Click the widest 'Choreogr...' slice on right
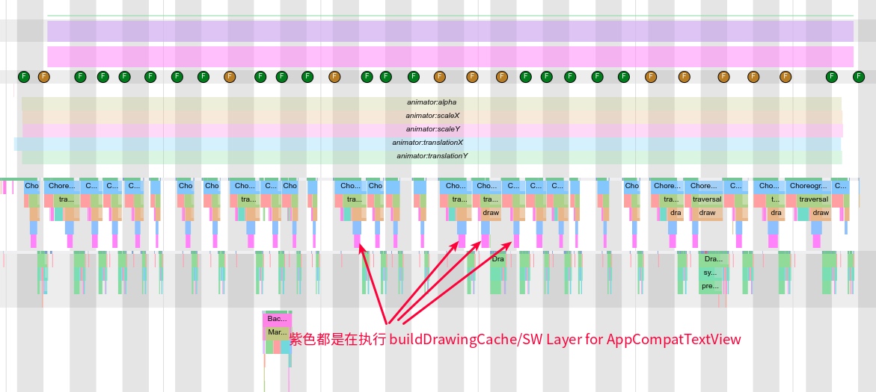 [807, 186]
